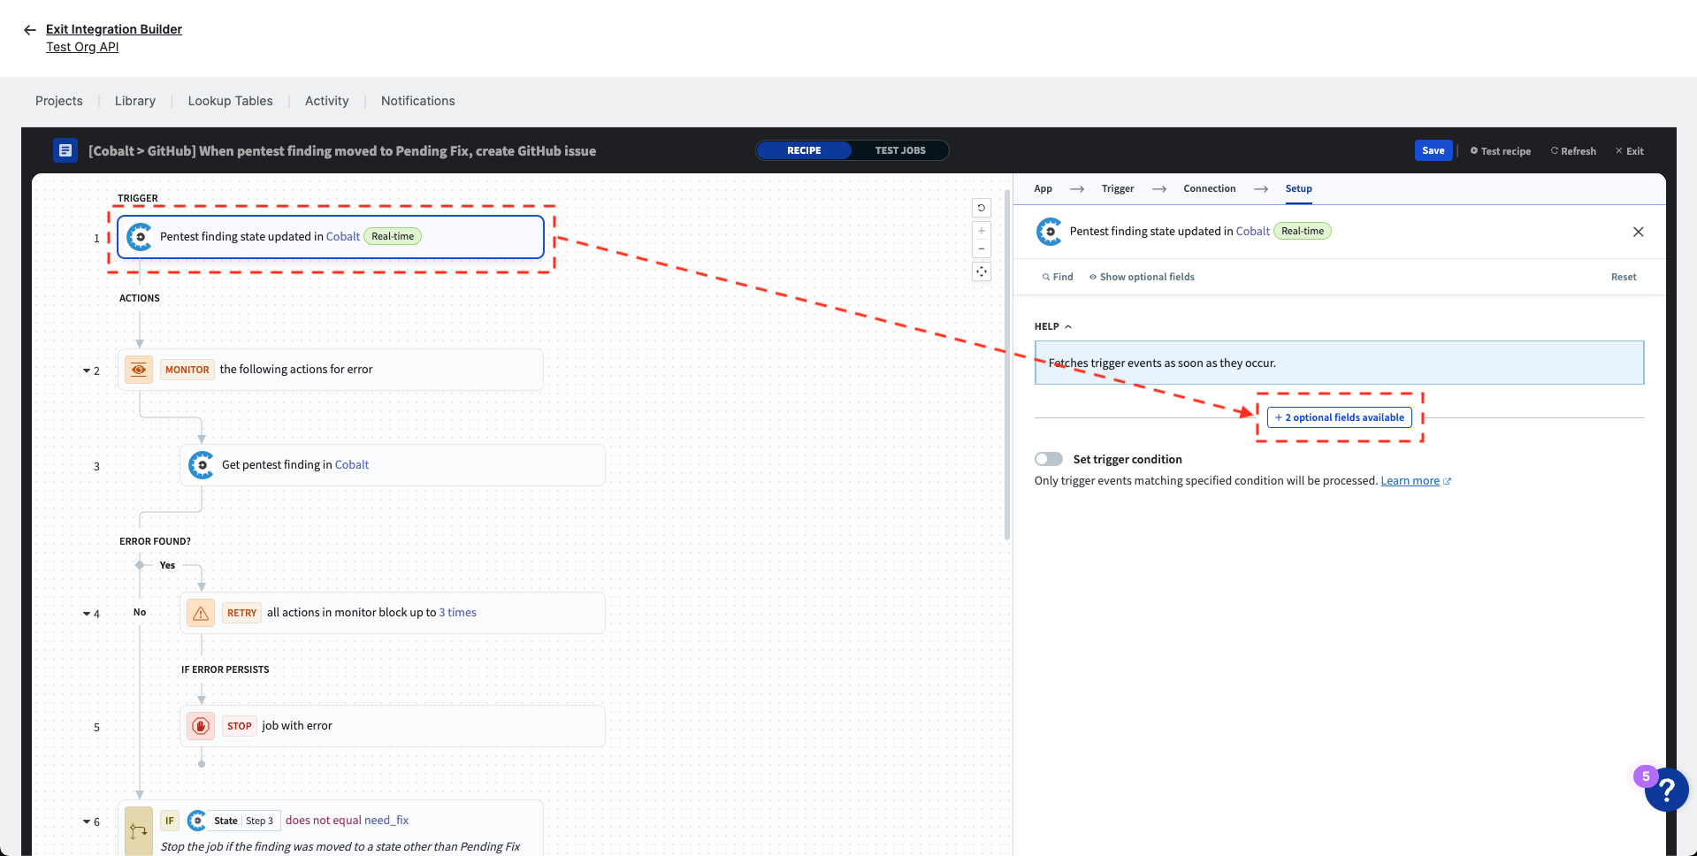
Task: Go to the Trigger setup breadcrumb
Action: click(1118, 188)
